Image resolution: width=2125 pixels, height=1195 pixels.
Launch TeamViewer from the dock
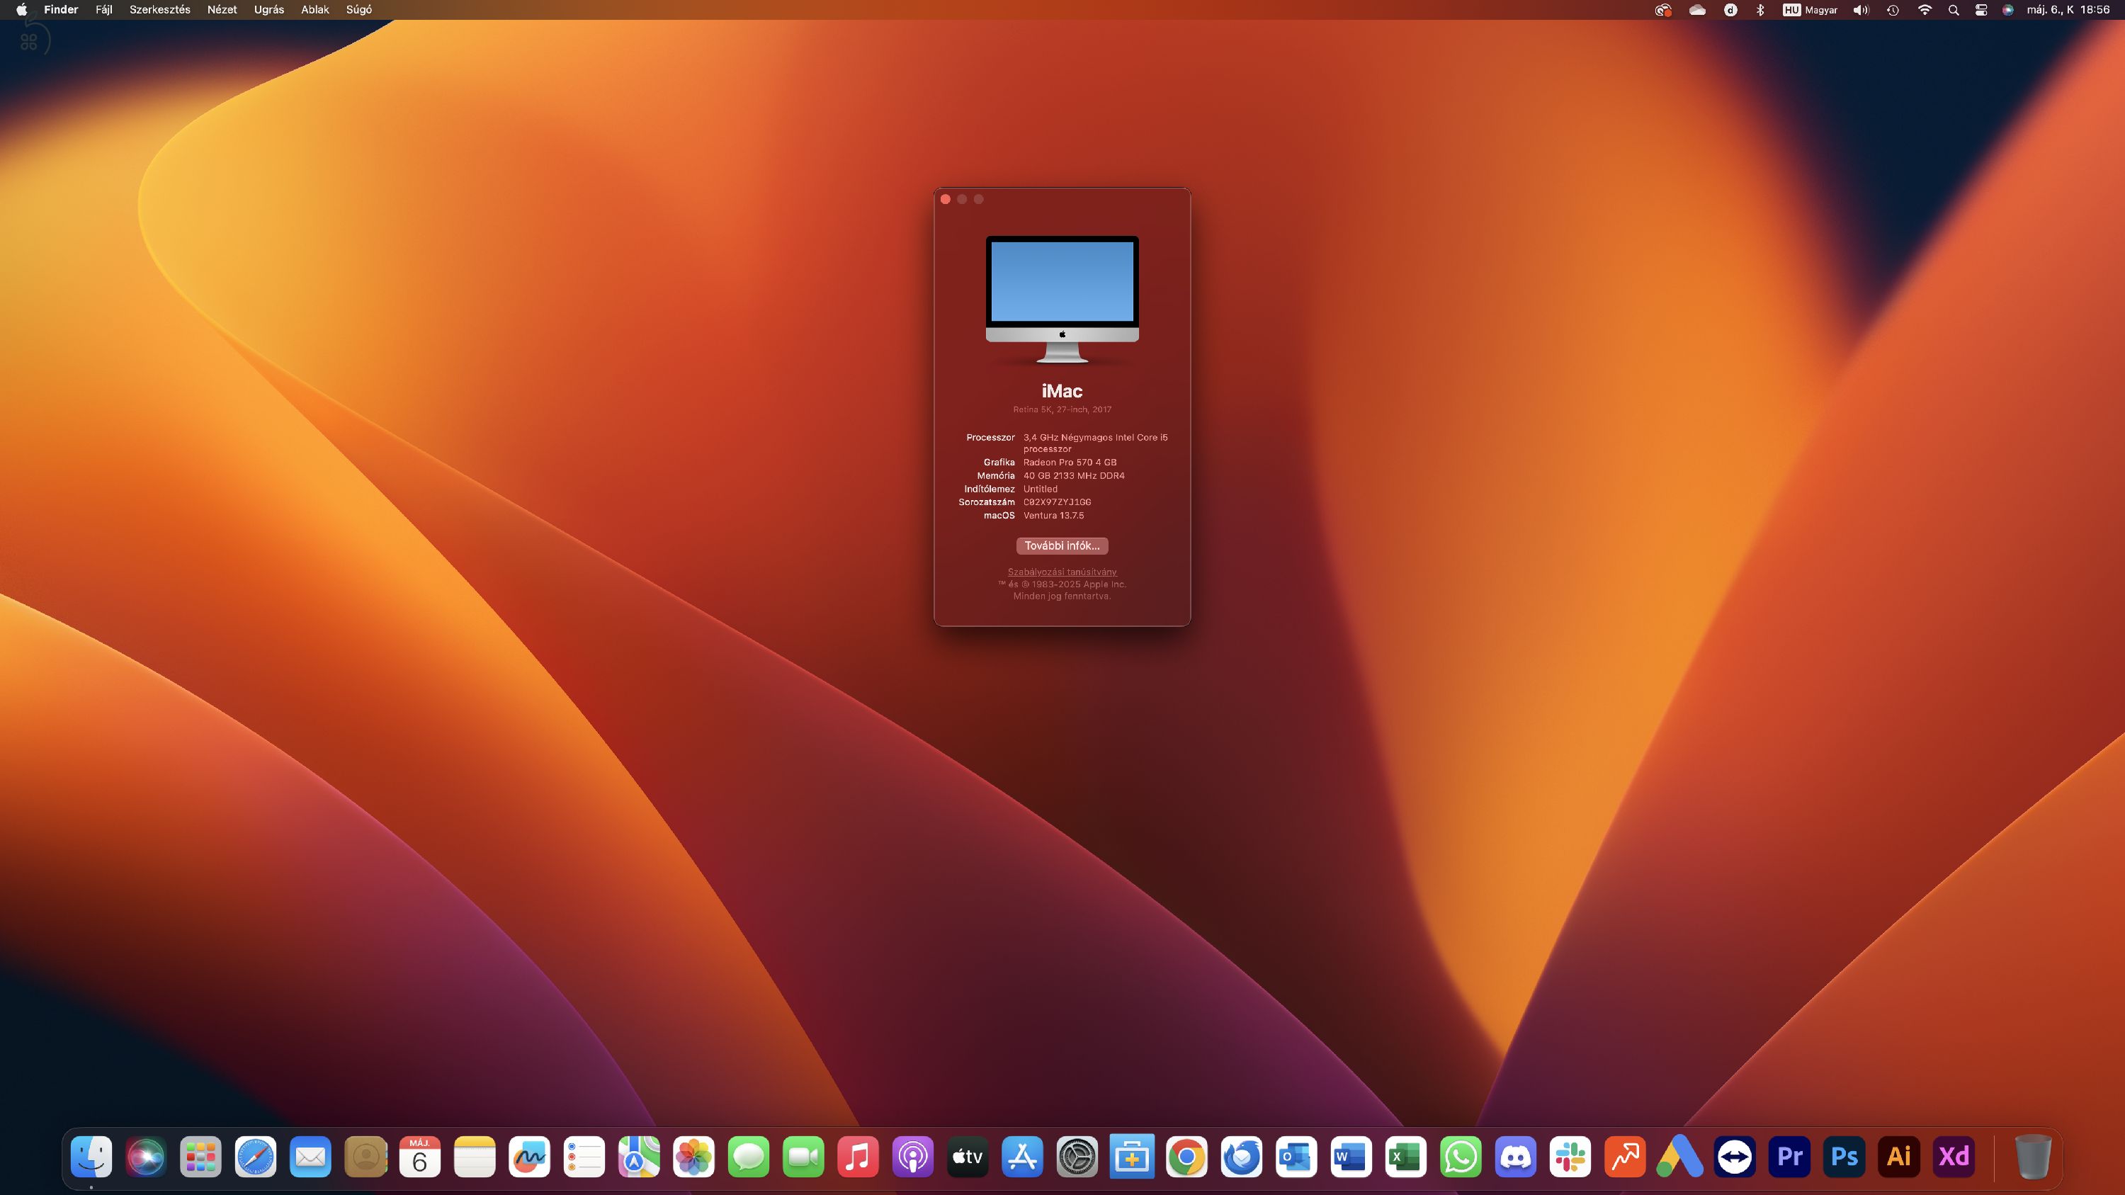(1735, 1156)
